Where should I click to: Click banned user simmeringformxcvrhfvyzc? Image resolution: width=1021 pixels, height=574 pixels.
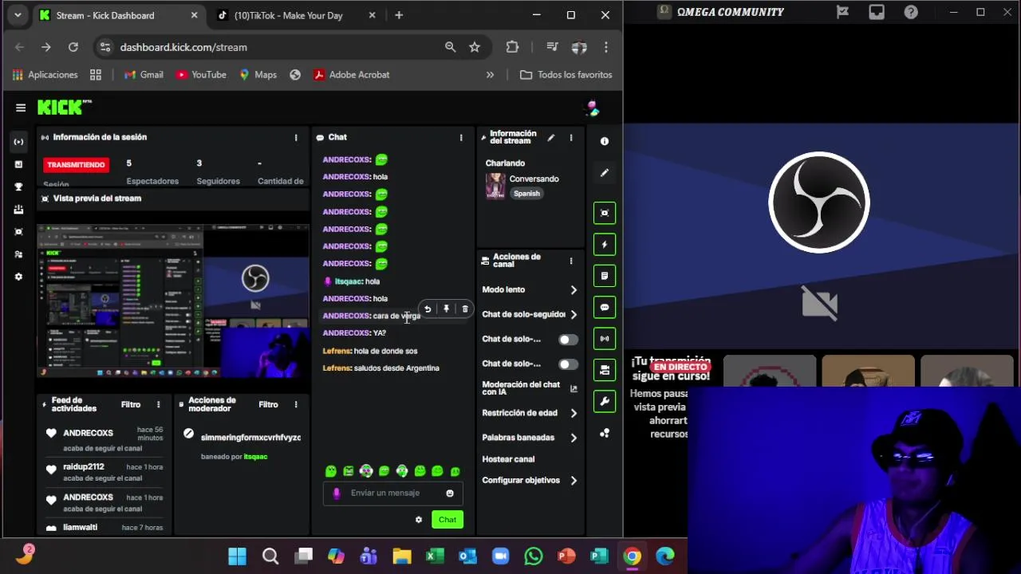click(x=250, y=438)
